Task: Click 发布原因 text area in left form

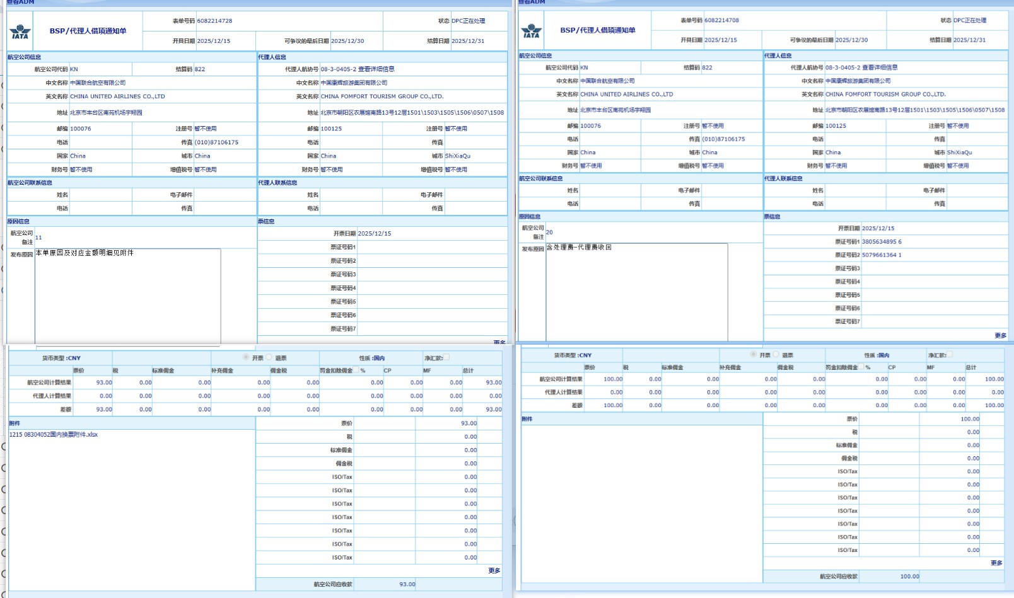Action: coord(127,296)
